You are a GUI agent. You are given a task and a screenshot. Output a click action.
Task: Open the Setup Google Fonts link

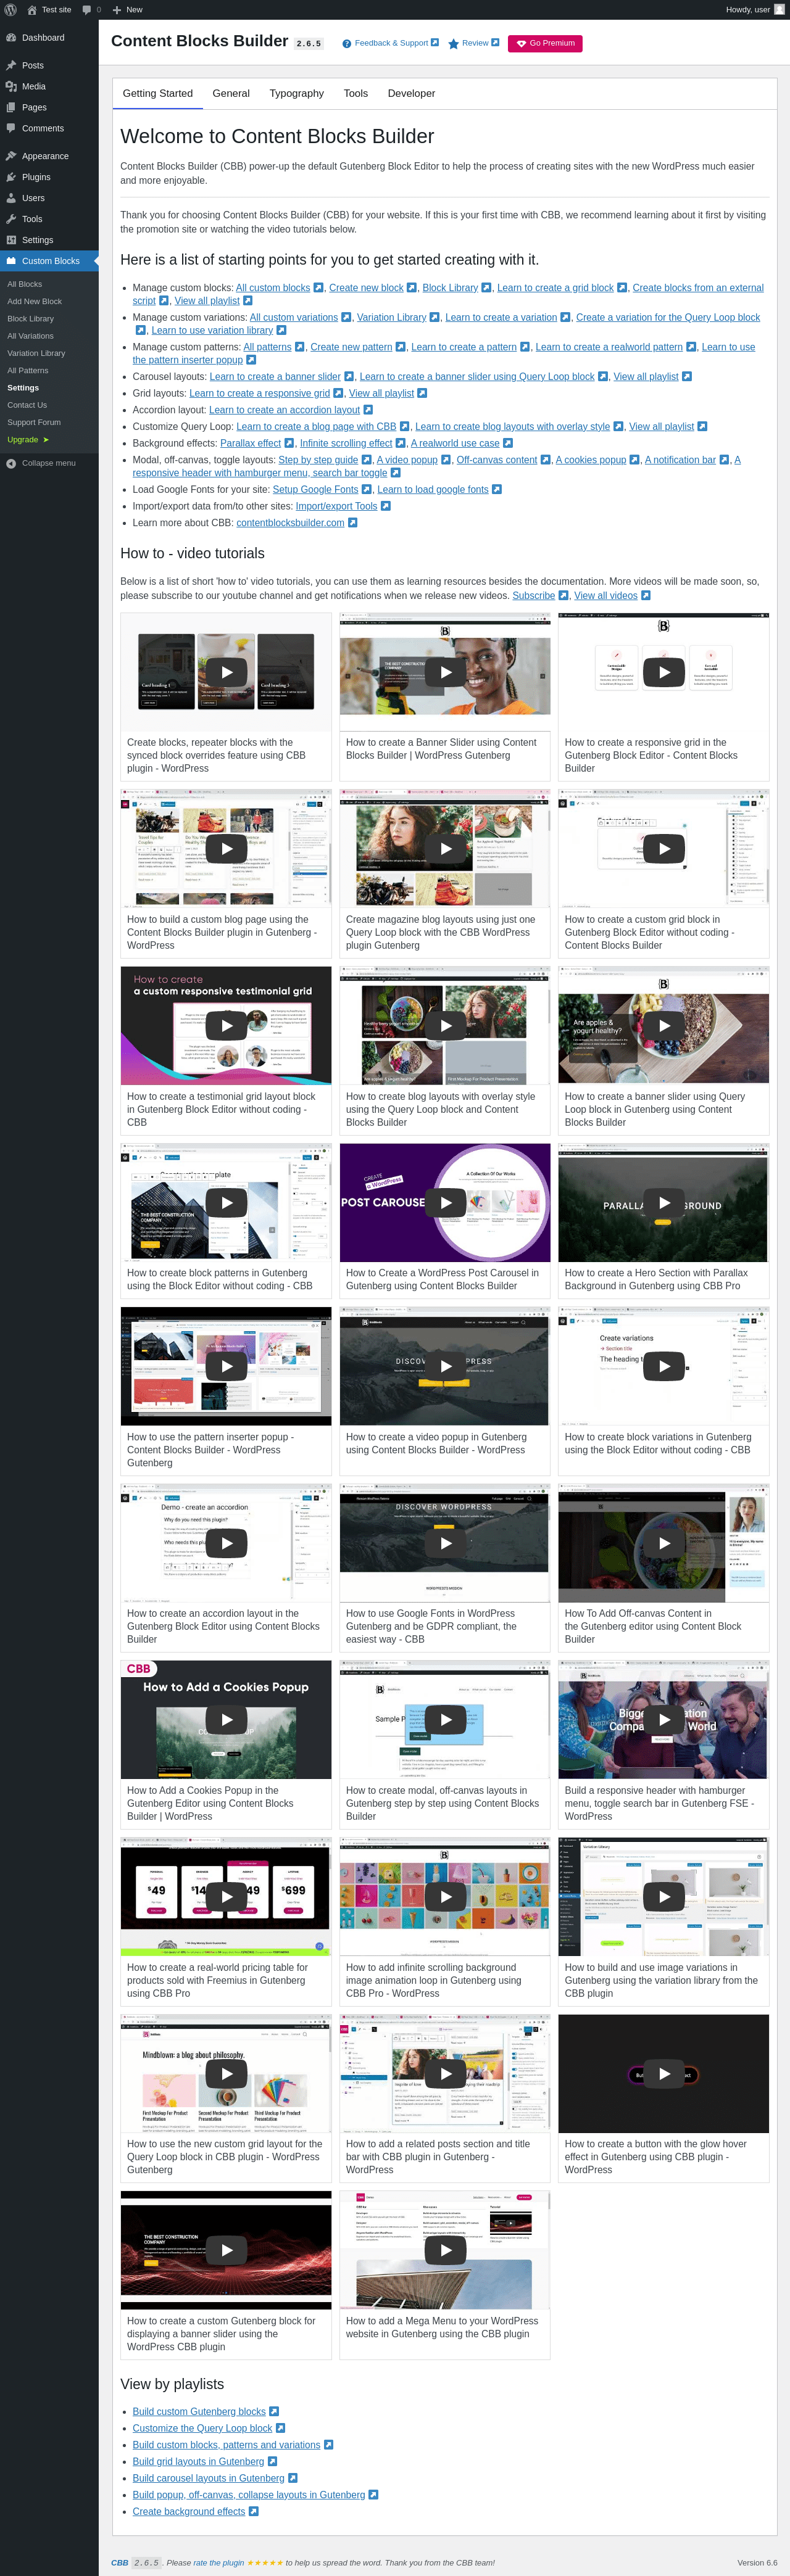(315, 489)
